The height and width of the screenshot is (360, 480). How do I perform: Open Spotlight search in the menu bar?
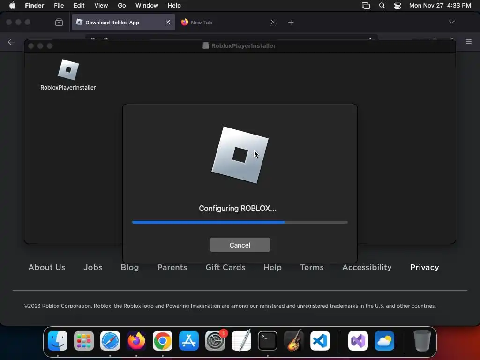(x=382, y=6)
